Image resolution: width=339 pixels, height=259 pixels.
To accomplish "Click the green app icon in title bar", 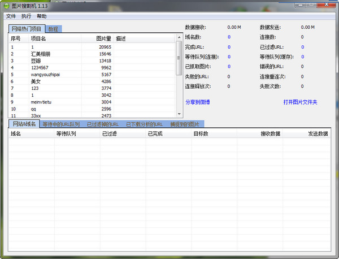I will (x=6, y=6).
